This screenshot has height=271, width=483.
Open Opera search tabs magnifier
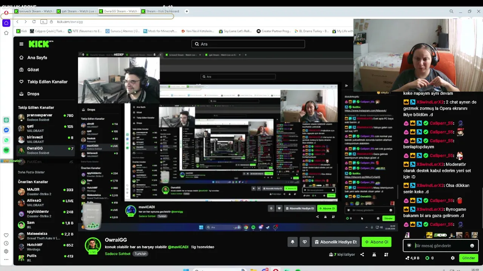(x=451, y=11)
